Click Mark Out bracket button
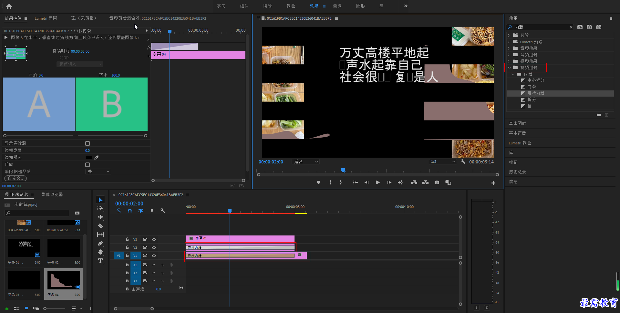 341,183
